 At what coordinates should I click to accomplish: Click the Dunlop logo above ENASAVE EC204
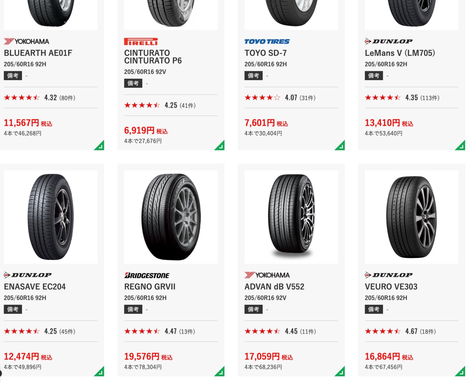(x=28, y=275)
